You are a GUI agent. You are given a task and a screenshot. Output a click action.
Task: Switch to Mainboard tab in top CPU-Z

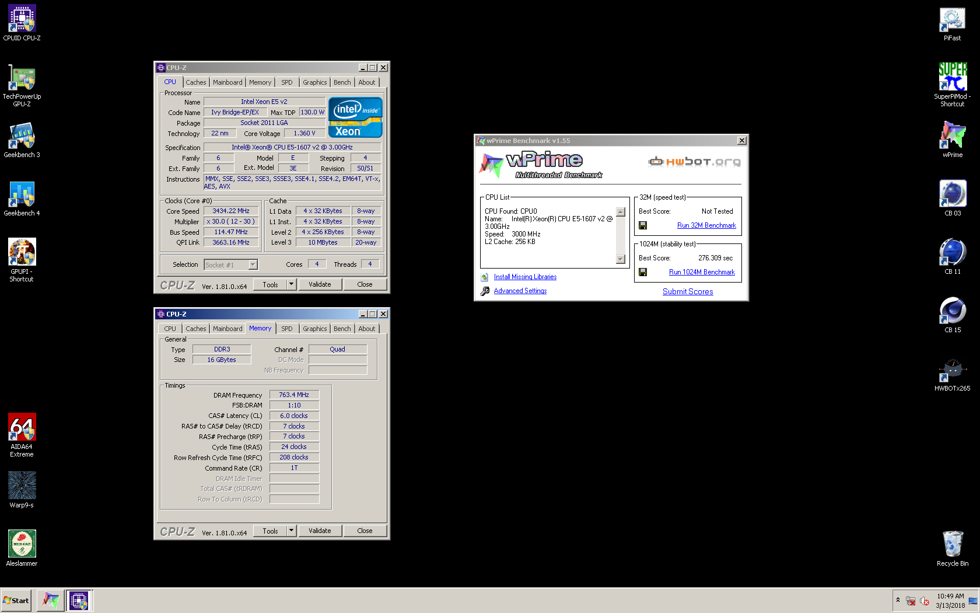(x=228, y=82)
